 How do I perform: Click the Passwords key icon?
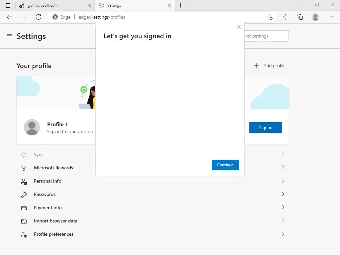pyautogui.click(x=24, y=195)
